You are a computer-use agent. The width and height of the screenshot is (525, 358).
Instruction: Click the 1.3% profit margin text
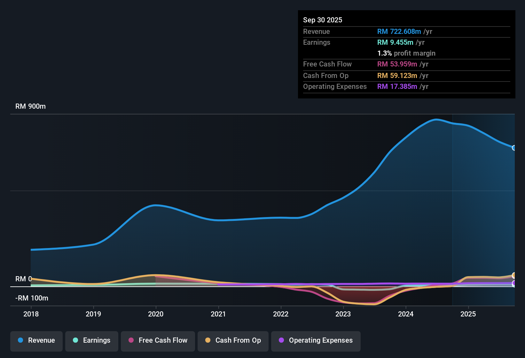[406, 53]
